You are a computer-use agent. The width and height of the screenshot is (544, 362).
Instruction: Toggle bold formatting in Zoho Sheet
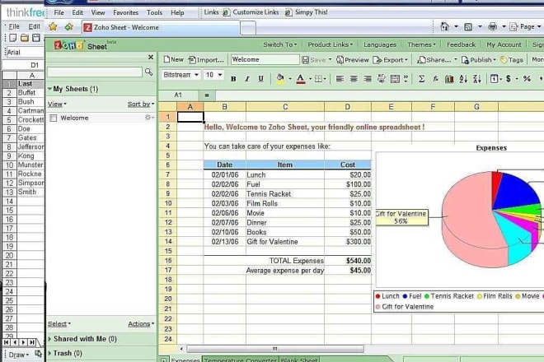(x=233, y=79)
